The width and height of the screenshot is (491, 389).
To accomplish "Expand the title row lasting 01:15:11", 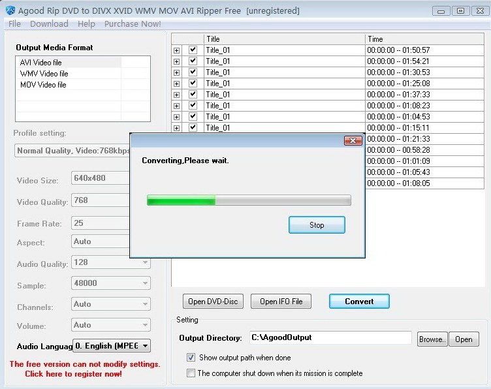I will 176,128.
